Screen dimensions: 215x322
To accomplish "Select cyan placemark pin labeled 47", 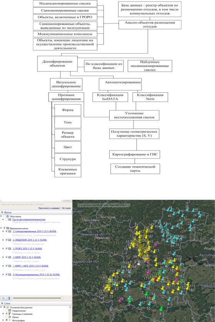I will pos(183,215).
